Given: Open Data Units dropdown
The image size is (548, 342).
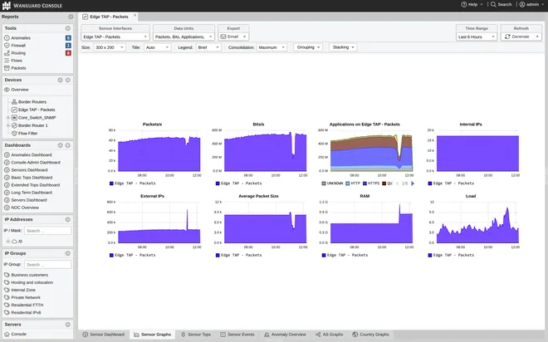Looking at the screenshot, I should [183, 37].
